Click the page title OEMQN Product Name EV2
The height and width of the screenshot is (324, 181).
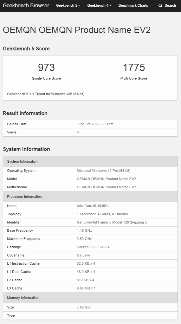pyautogui.click(x=77, y=30)
